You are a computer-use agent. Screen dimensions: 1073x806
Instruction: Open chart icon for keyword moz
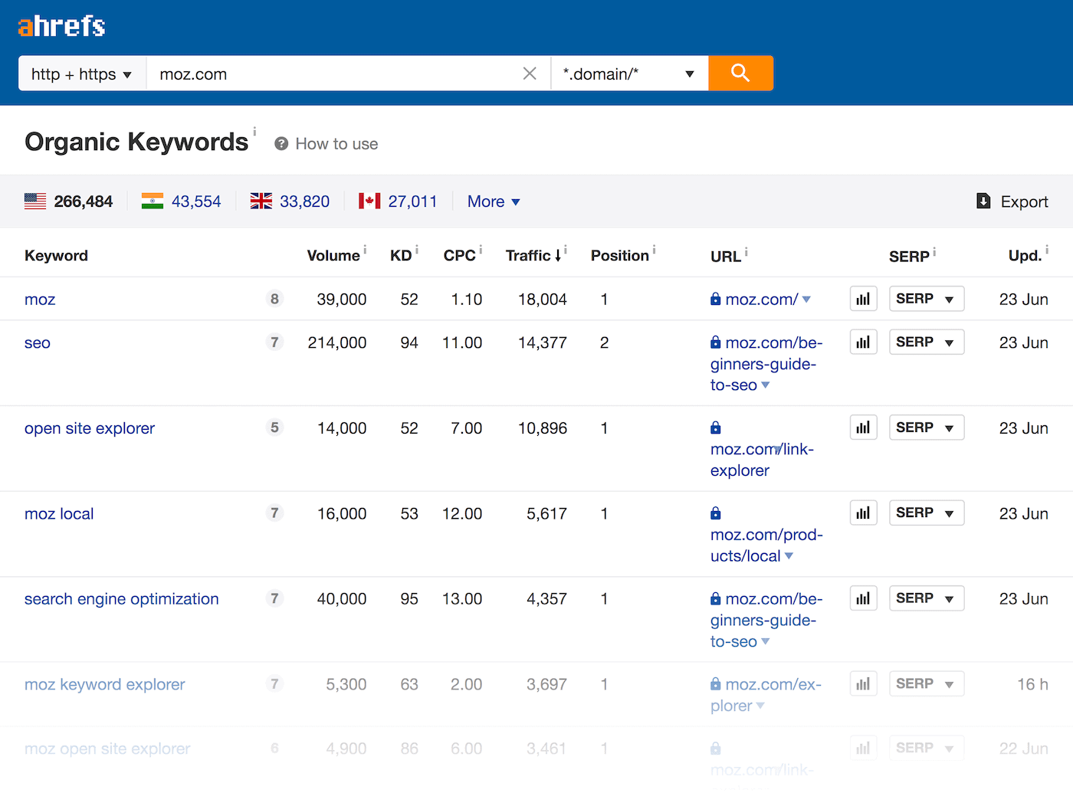point(863,299)
